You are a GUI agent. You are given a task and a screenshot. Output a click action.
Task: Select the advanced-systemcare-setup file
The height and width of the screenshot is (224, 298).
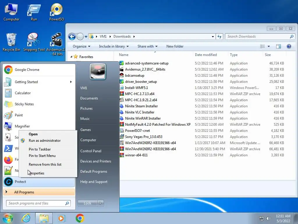tap(147, 63)
